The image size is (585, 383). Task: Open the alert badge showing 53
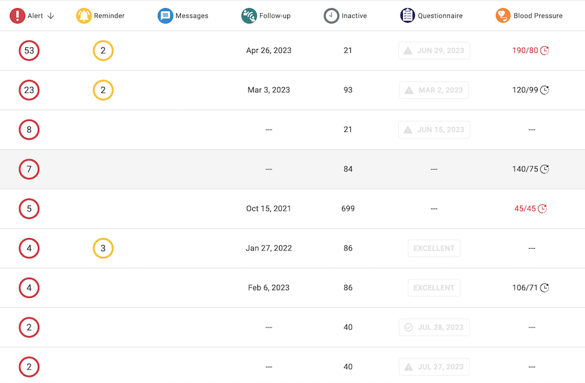click(x=29, y=51)
